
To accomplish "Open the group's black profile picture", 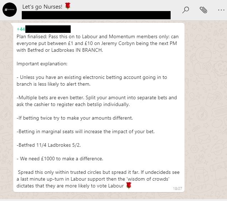I will [x=10, y=10].
